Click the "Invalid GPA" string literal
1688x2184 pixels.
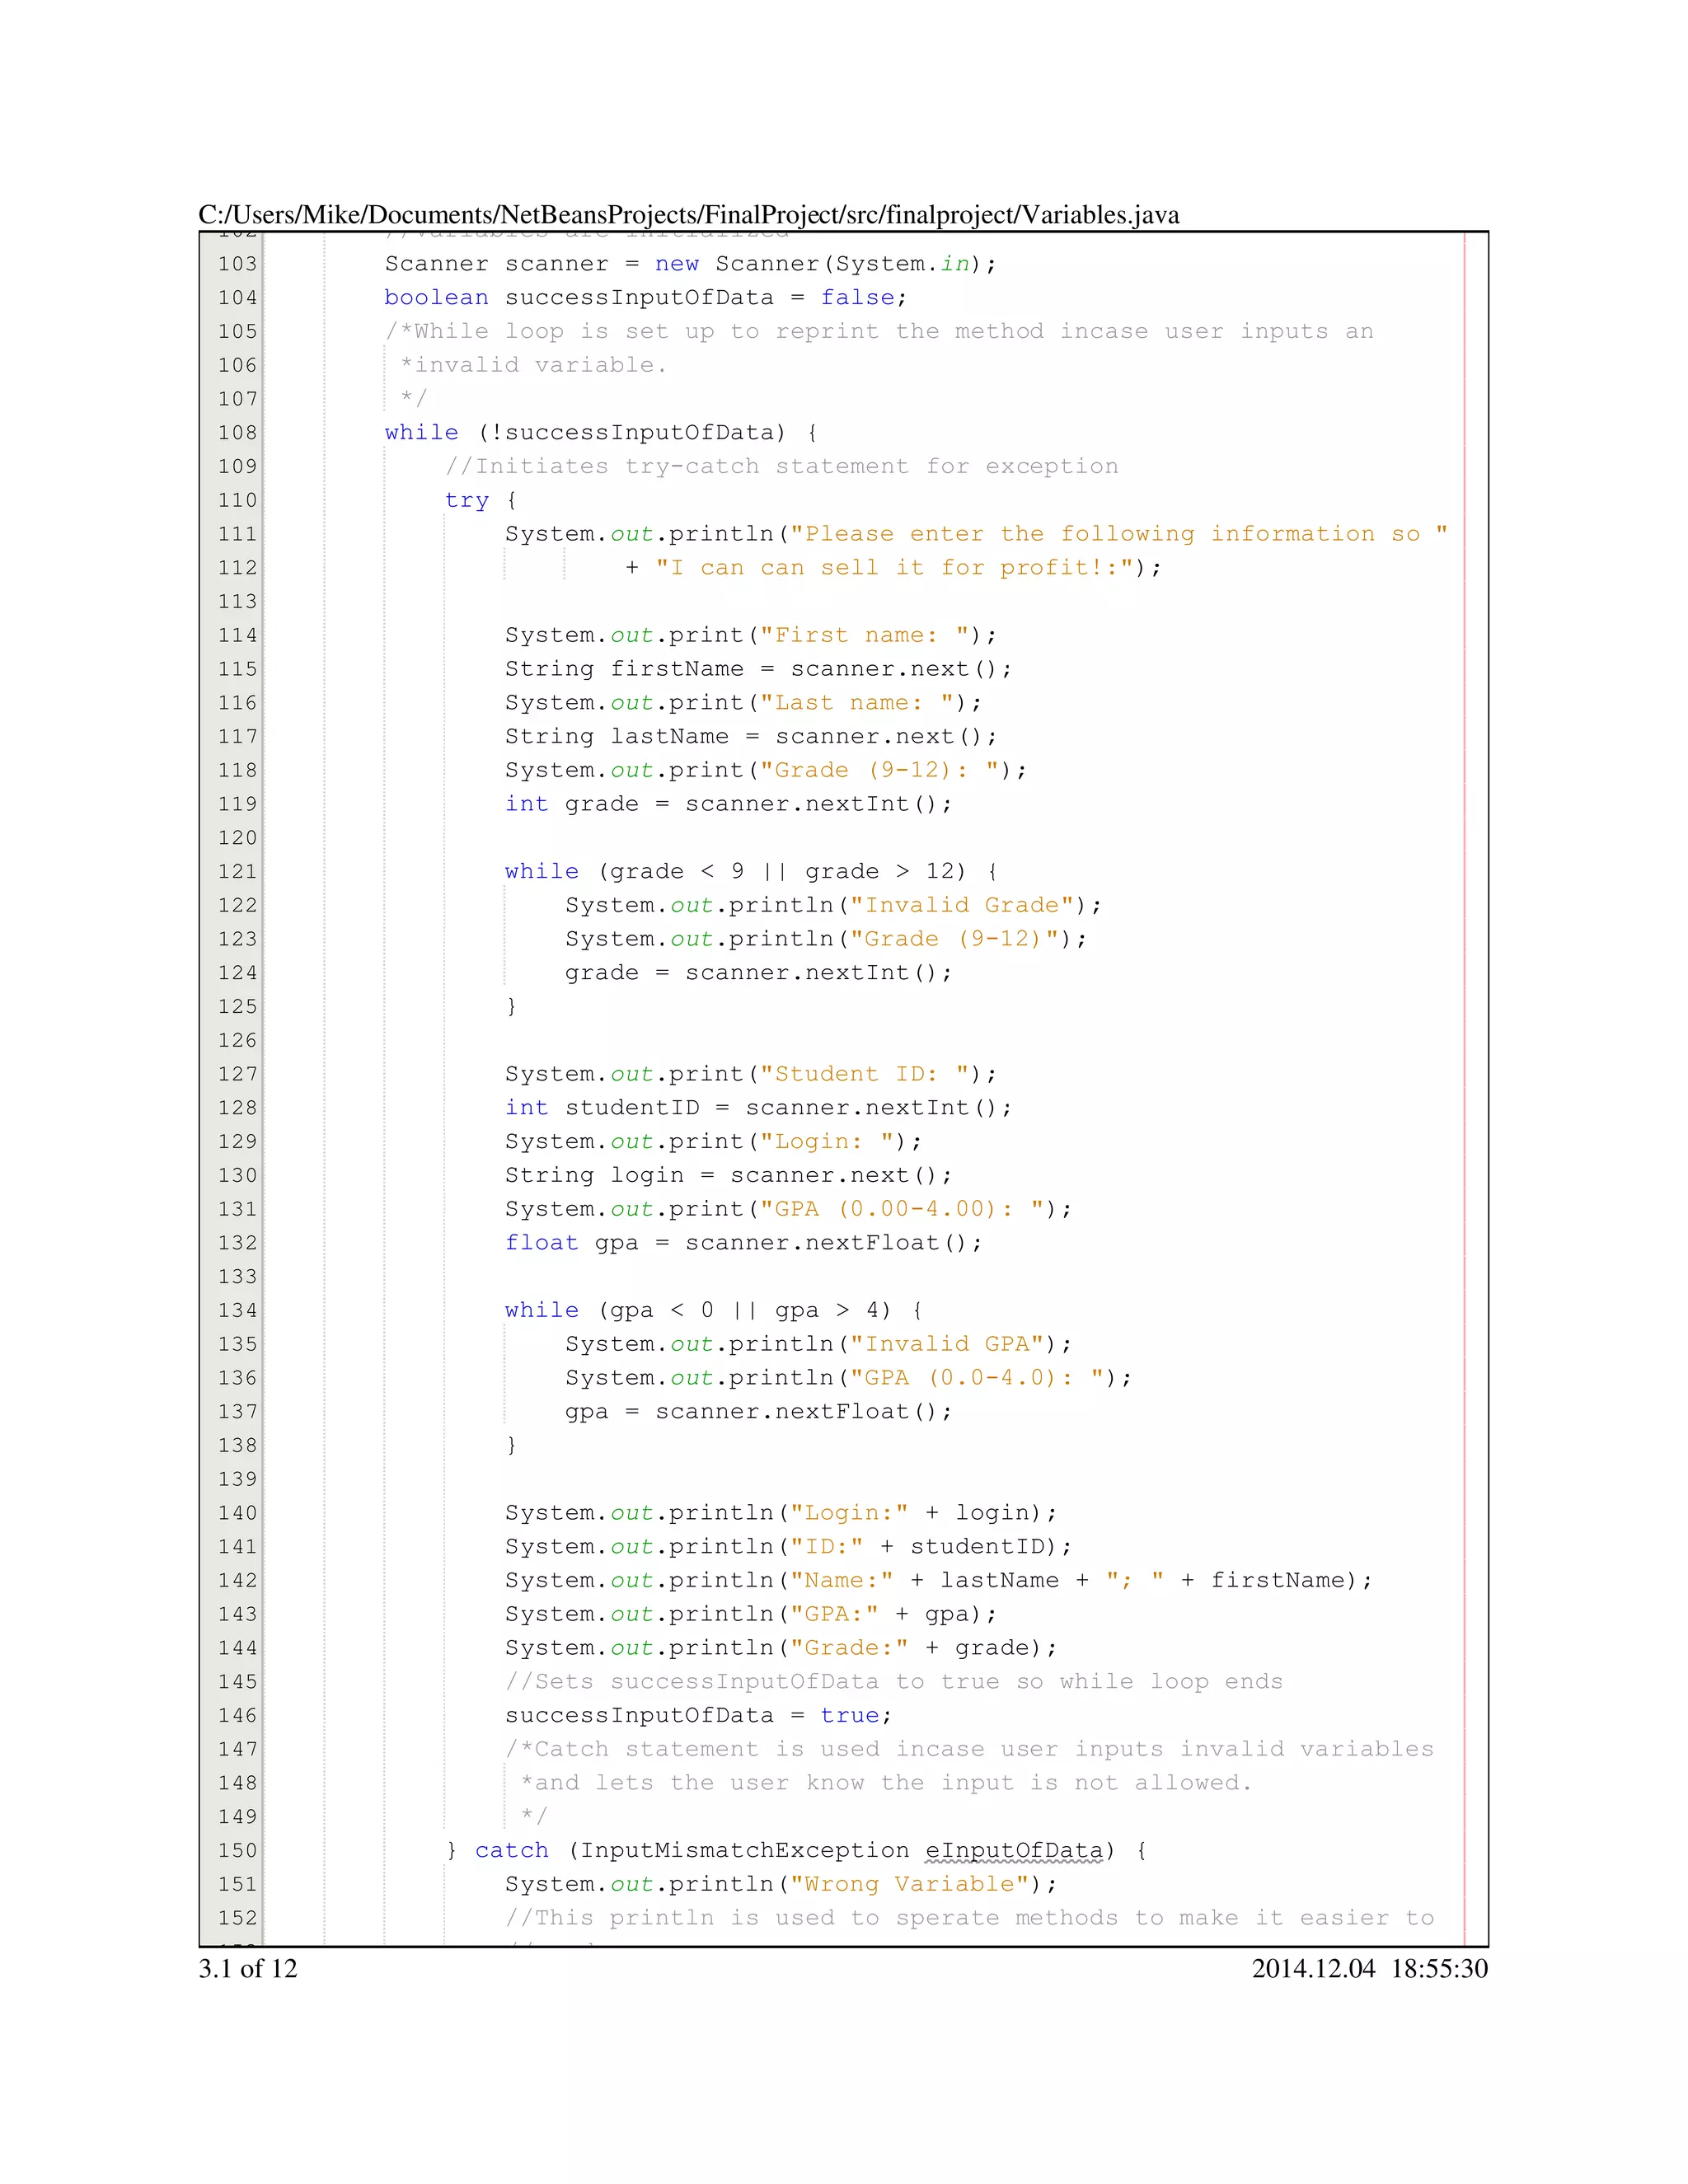pos(947,1344)
